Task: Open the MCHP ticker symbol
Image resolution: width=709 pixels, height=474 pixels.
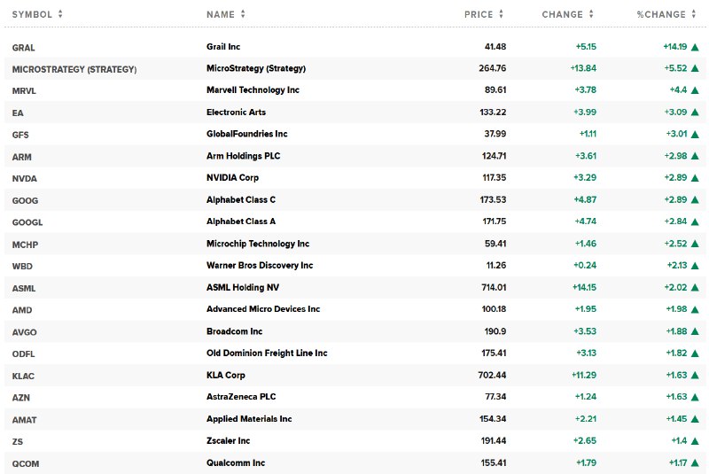Action: pos(25,245)
